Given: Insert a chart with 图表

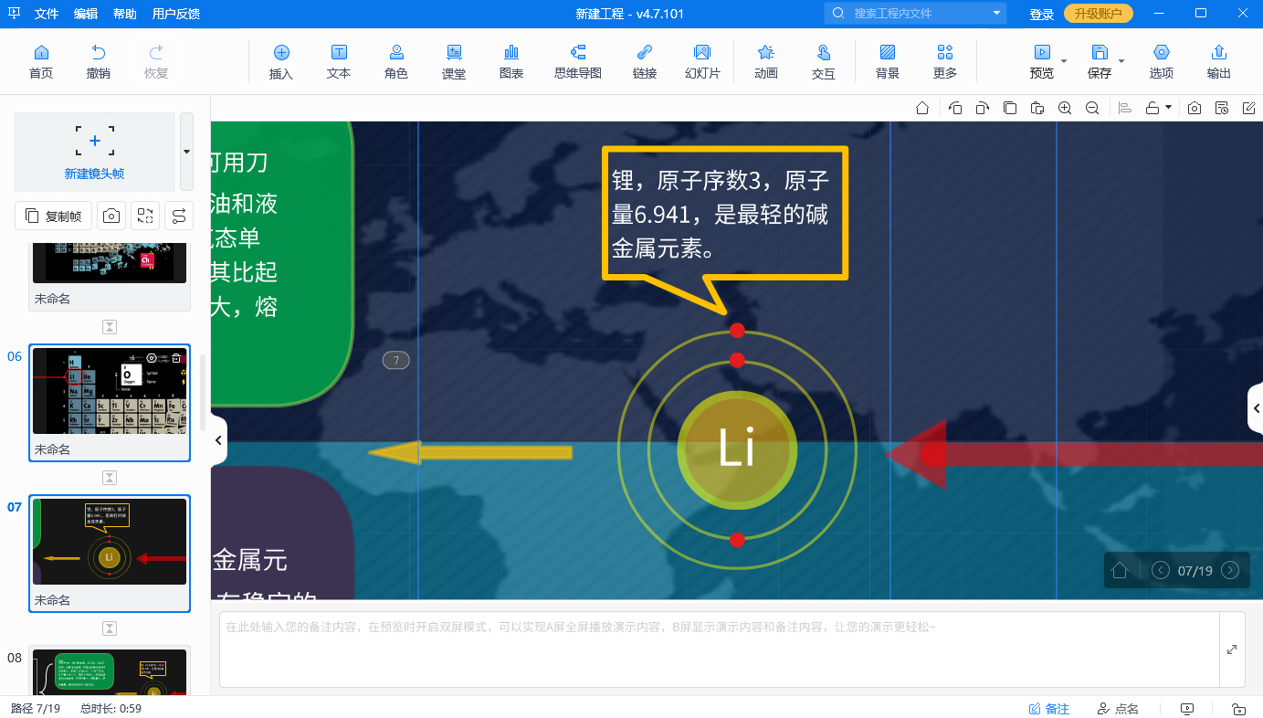Looking at the screenshot, I should 511,61.
